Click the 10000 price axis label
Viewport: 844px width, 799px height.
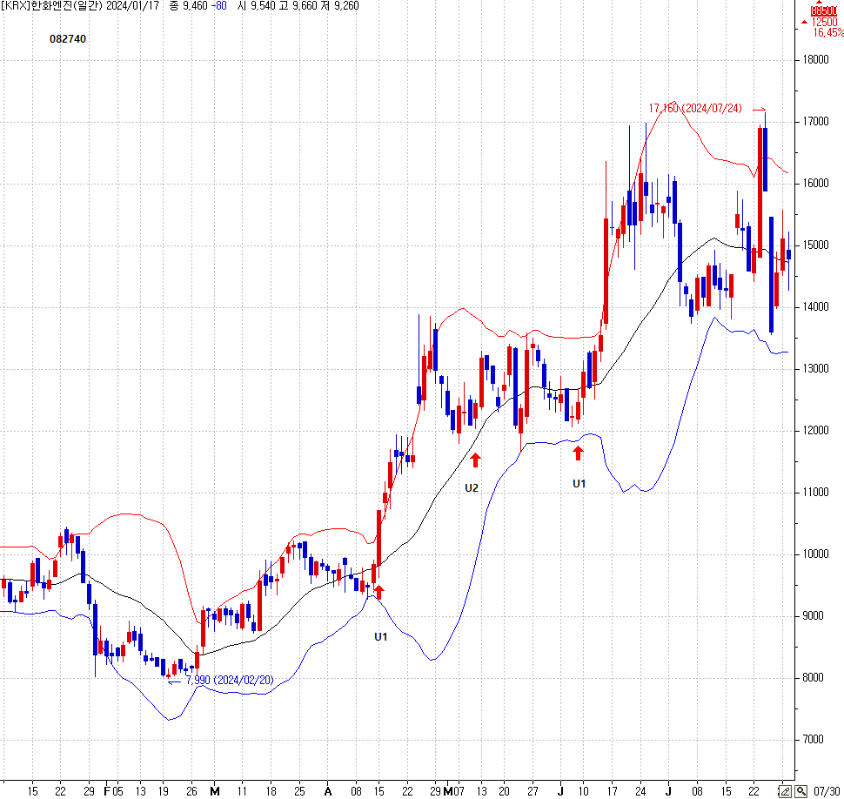click(x=815, y=554)
